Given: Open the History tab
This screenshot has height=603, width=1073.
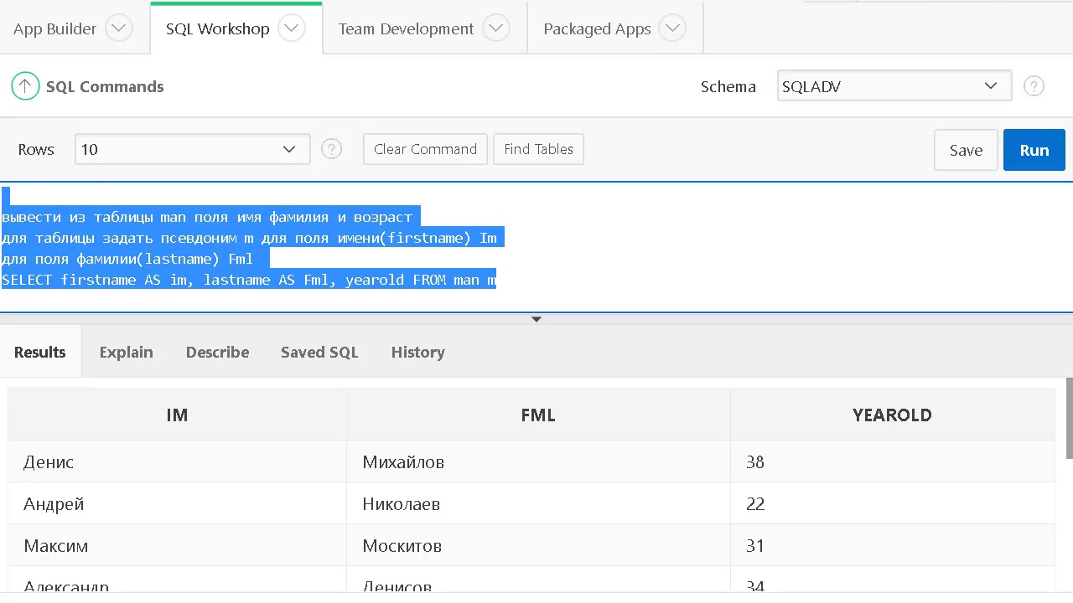Looking at the screenshot, I should pyautogui.click(x=417, y=353).
